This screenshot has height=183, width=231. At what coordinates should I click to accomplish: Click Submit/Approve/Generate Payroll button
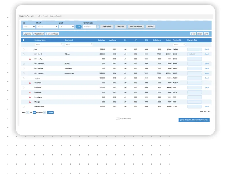(x=194, y=120)
